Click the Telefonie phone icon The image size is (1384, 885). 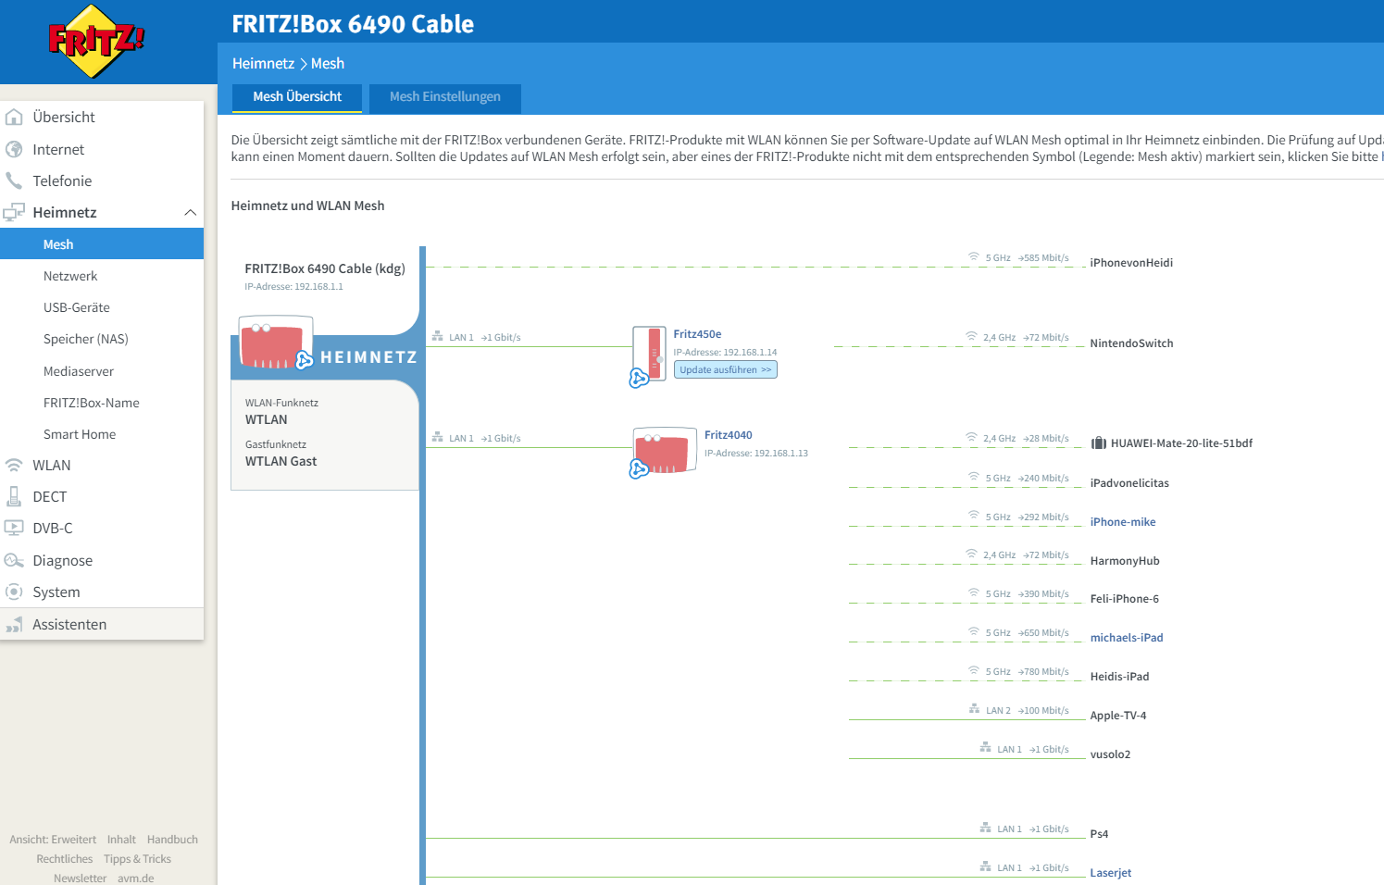click(14, 181)
